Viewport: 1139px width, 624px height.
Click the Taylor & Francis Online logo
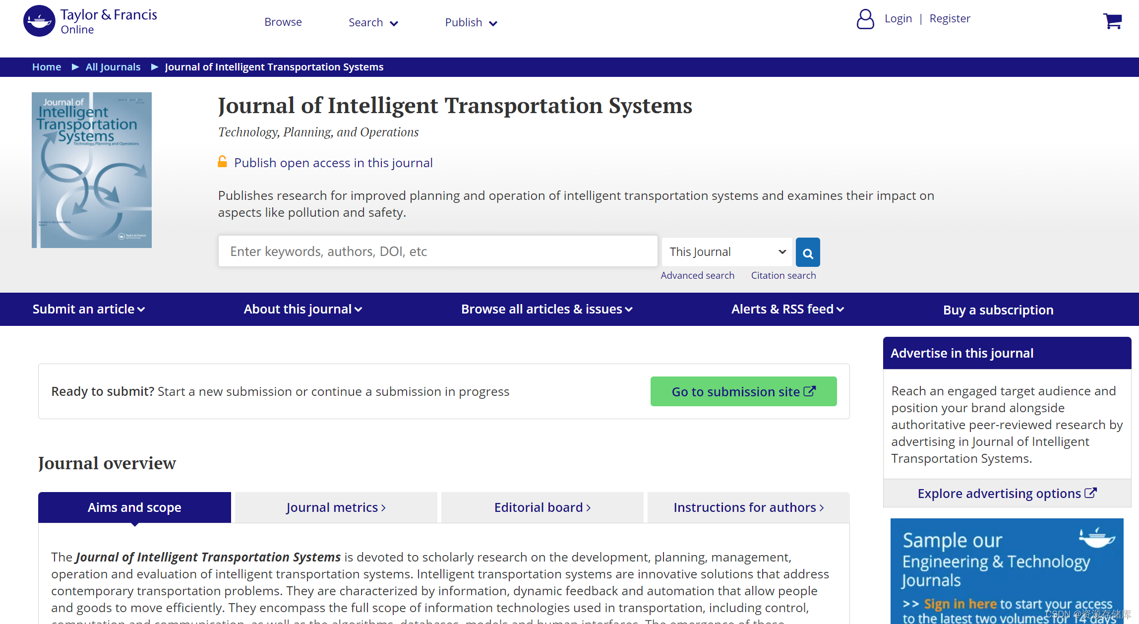(90, 21)
